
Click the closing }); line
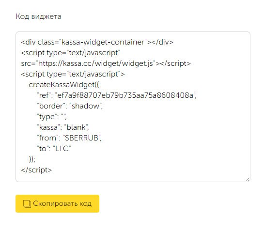coord(32,159)
